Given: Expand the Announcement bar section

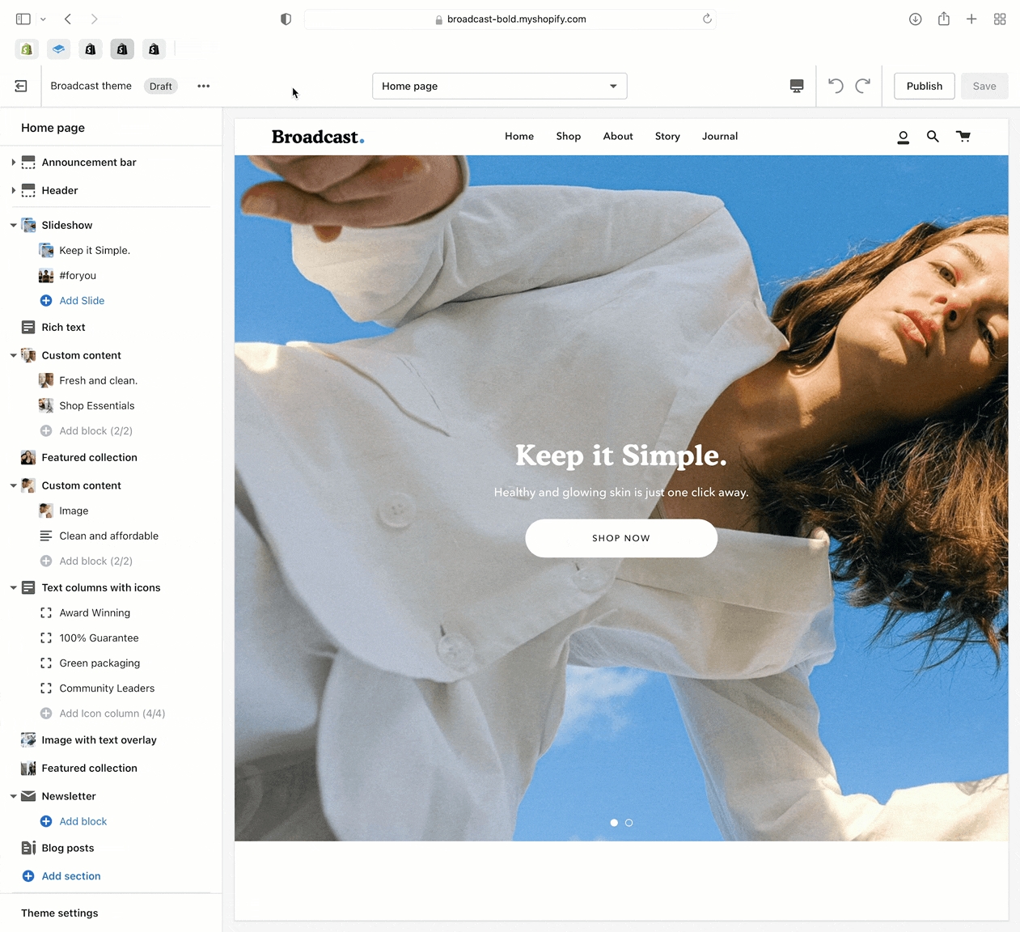Looking at the screenshot, I should coord(14,163).
